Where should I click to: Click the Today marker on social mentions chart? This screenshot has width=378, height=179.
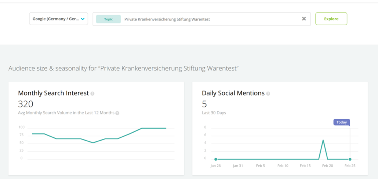pos(342,122)
